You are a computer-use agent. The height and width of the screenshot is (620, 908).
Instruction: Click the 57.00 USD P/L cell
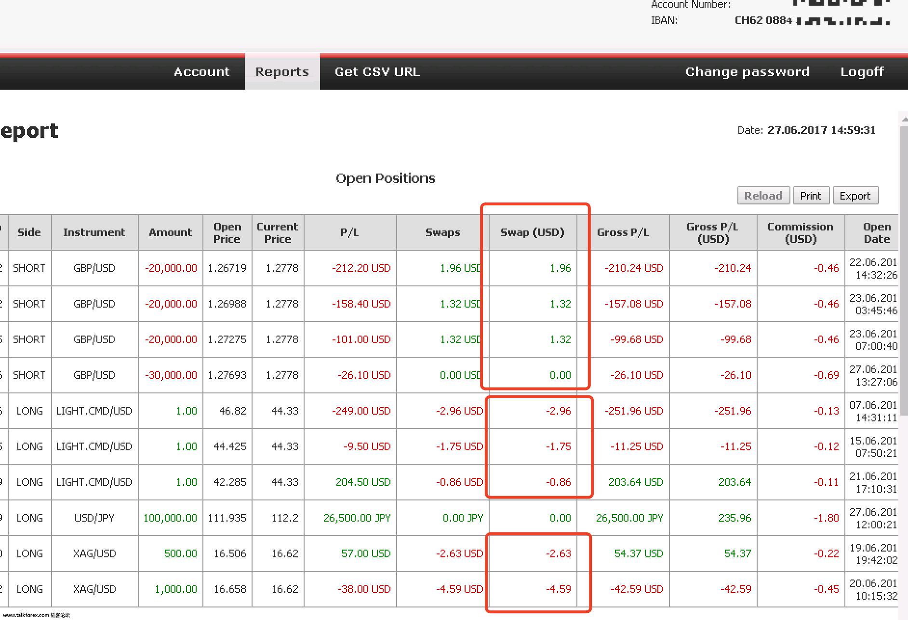[x=350, y=553]
